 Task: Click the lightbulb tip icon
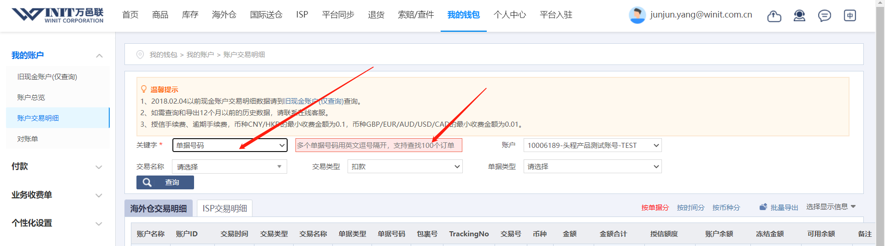tap(144, 89)
